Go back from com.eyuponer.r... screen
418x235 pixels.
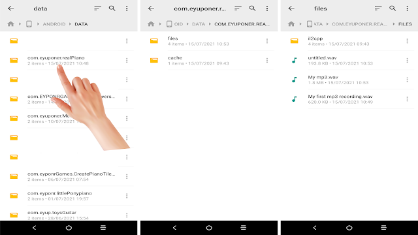click(151, 8)
